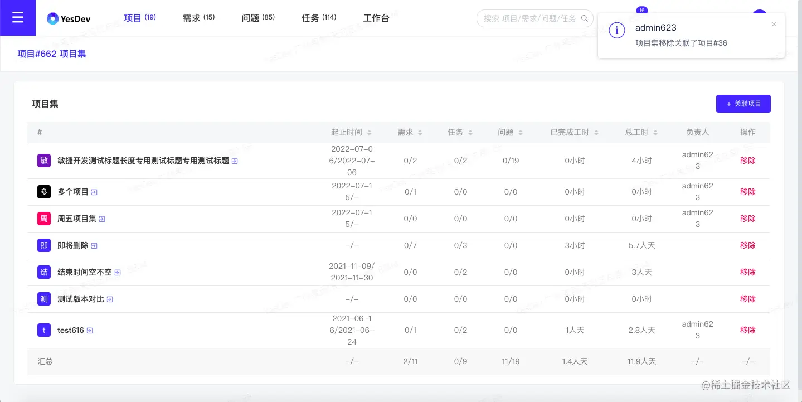Remove 测试版本对比 from the set
Viewport: 802px width, 402px height.
pos(747,299)
